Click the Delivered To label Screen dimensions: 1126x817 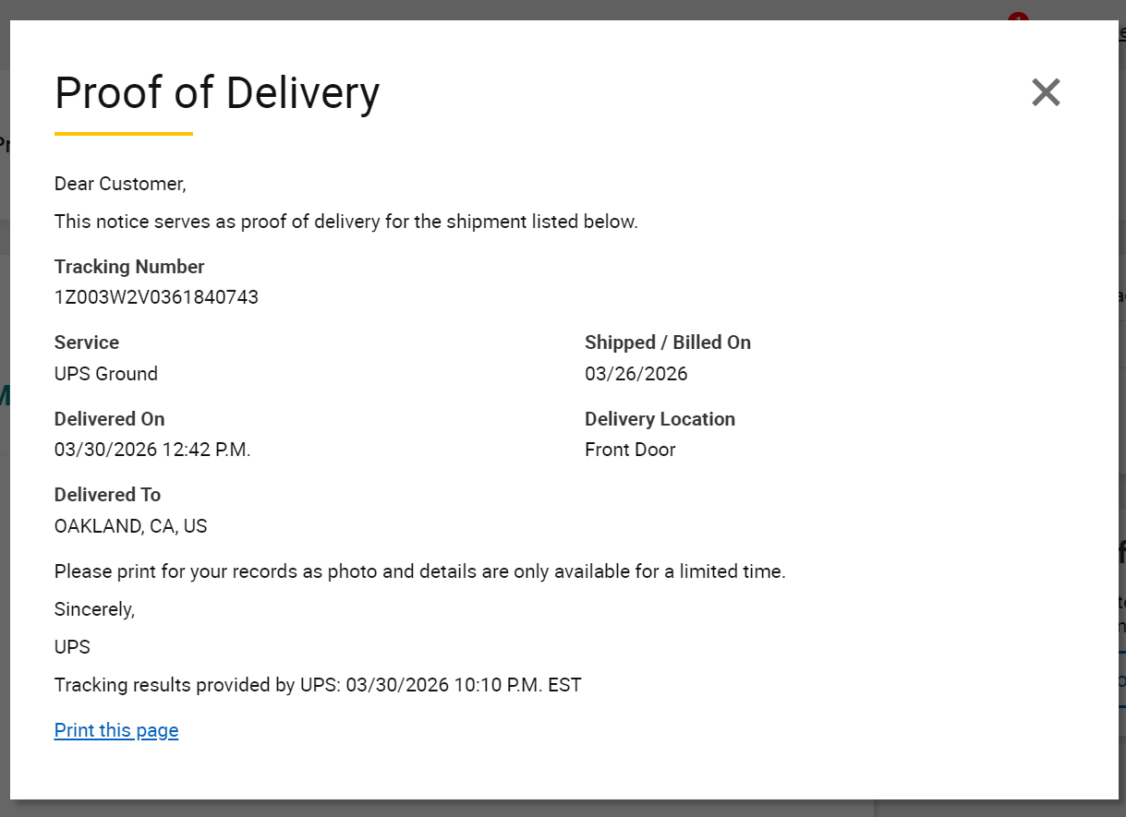point(107,495)
